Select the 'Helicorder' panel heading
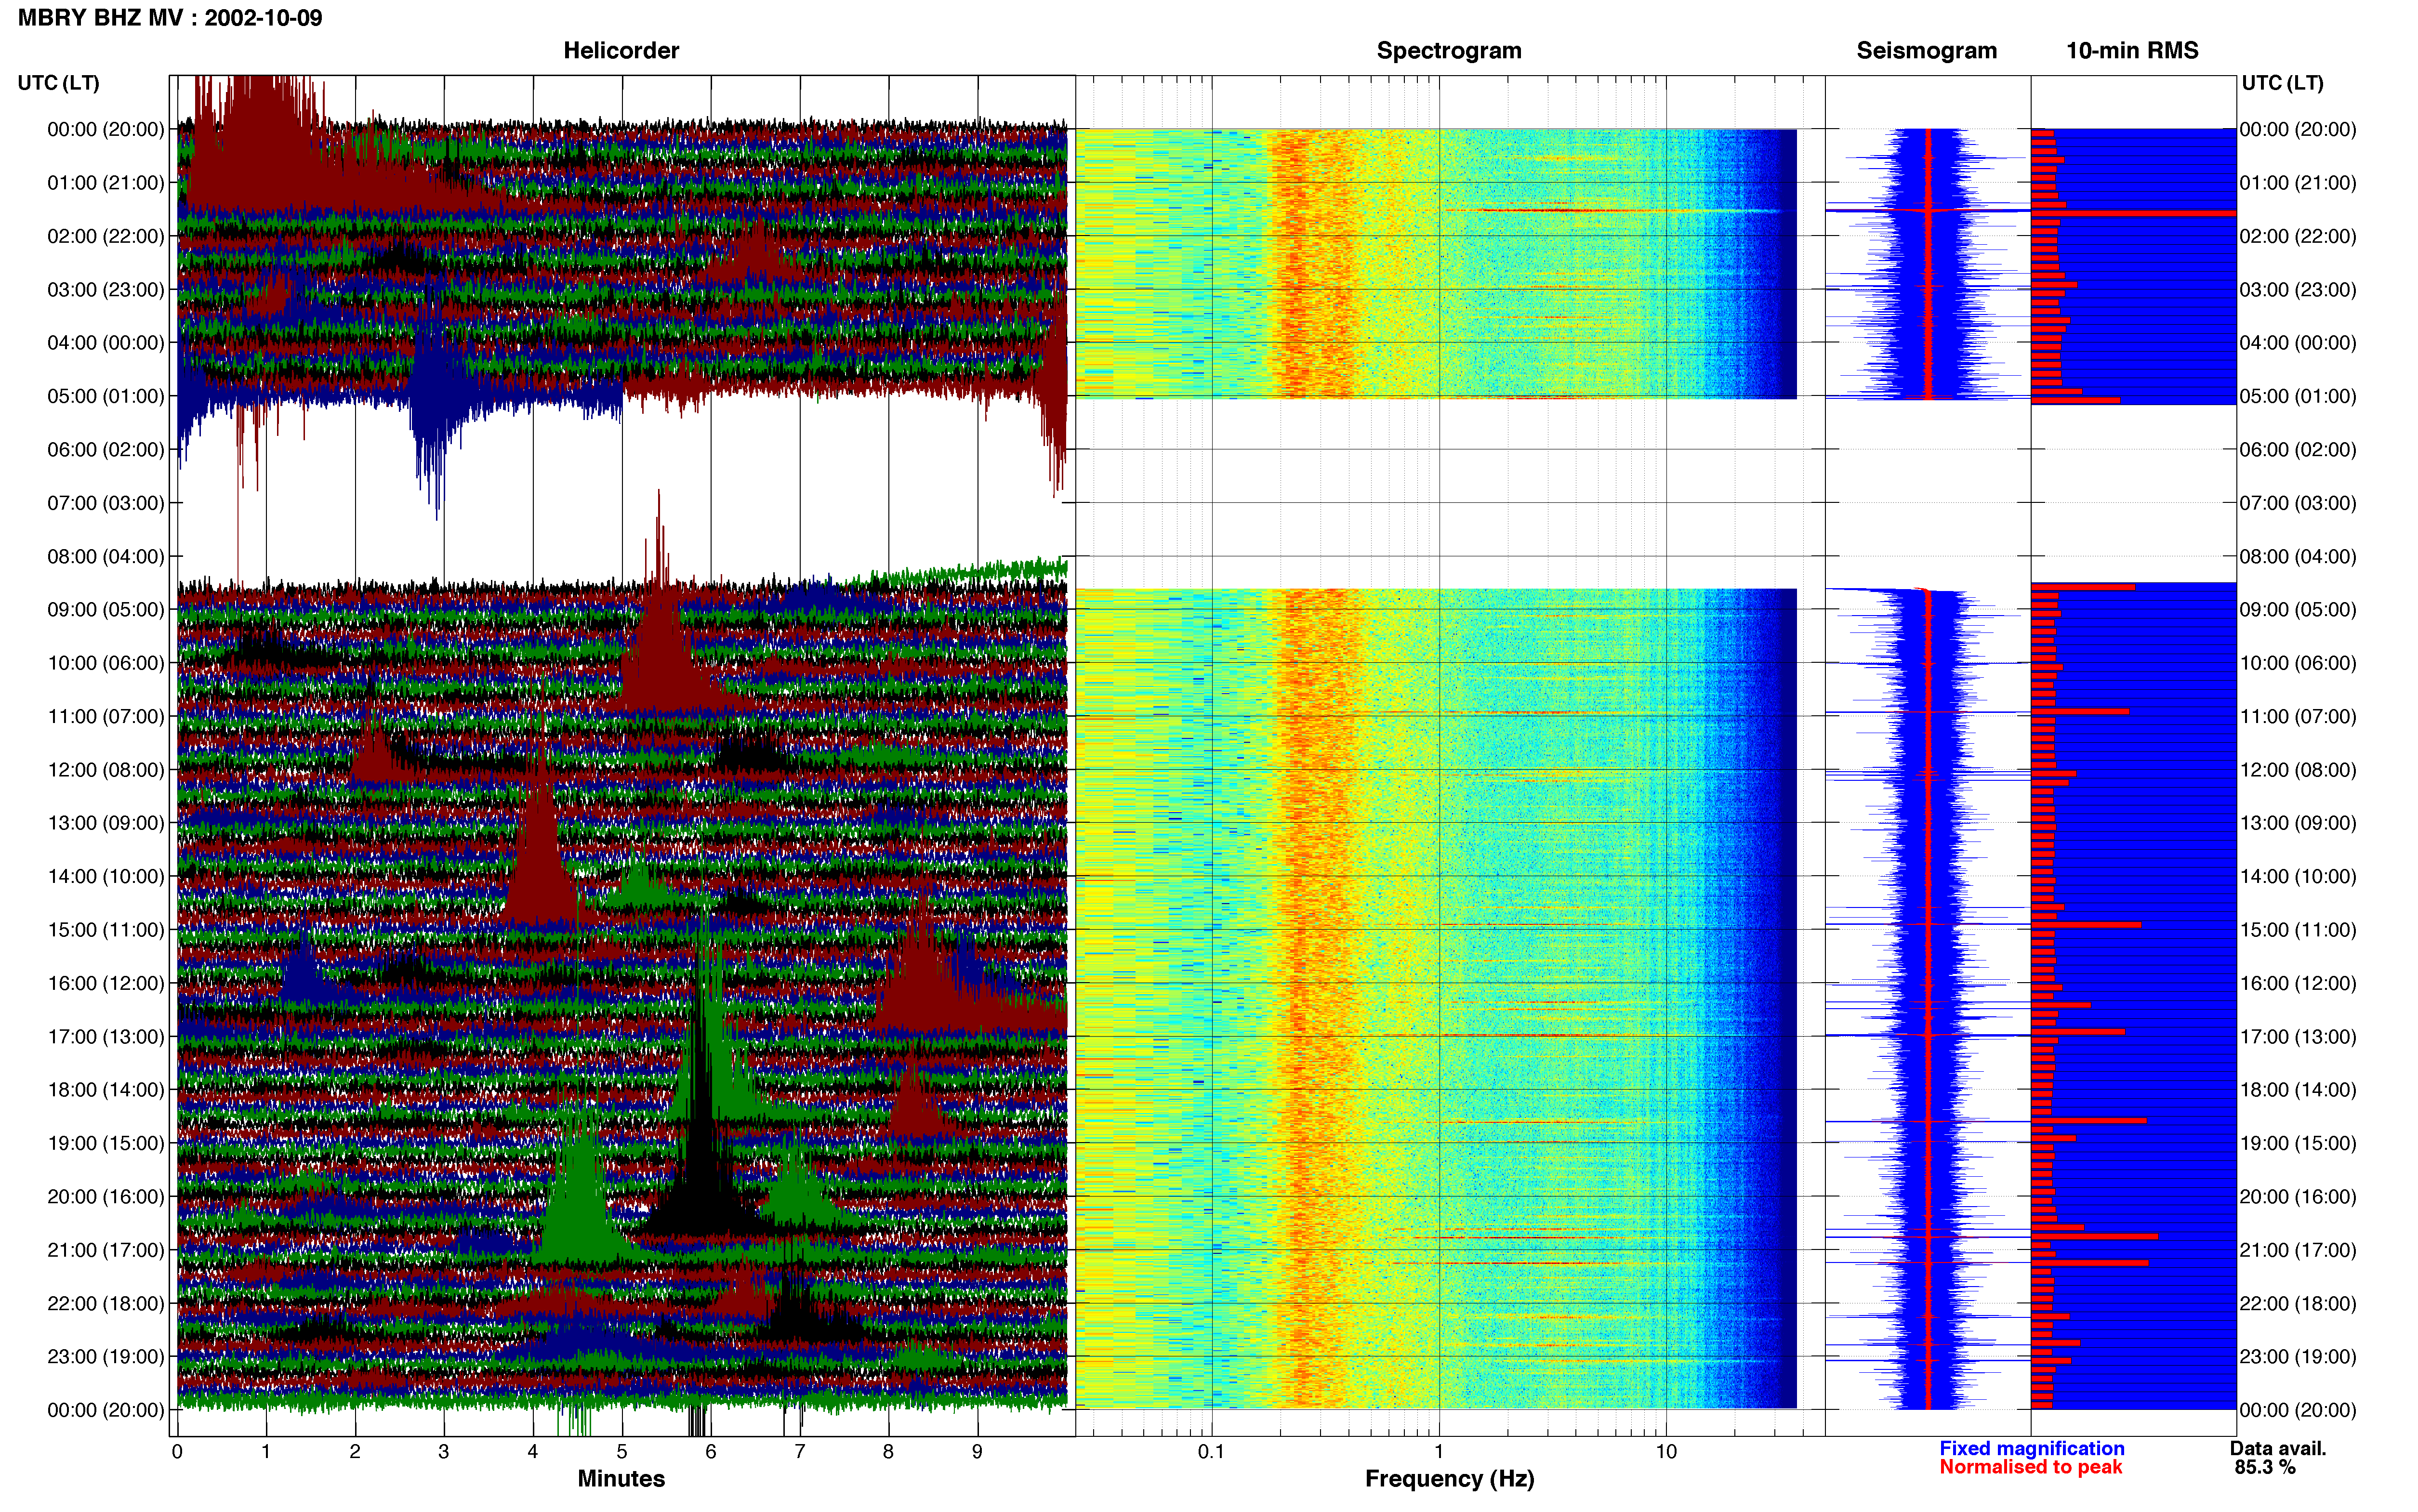2418x1512 pixels. tap(621, 50)
